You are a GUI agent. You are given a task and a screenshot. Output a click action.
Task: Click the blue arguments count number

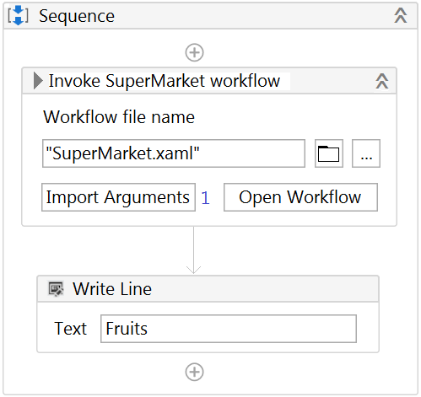coord(205,198)
